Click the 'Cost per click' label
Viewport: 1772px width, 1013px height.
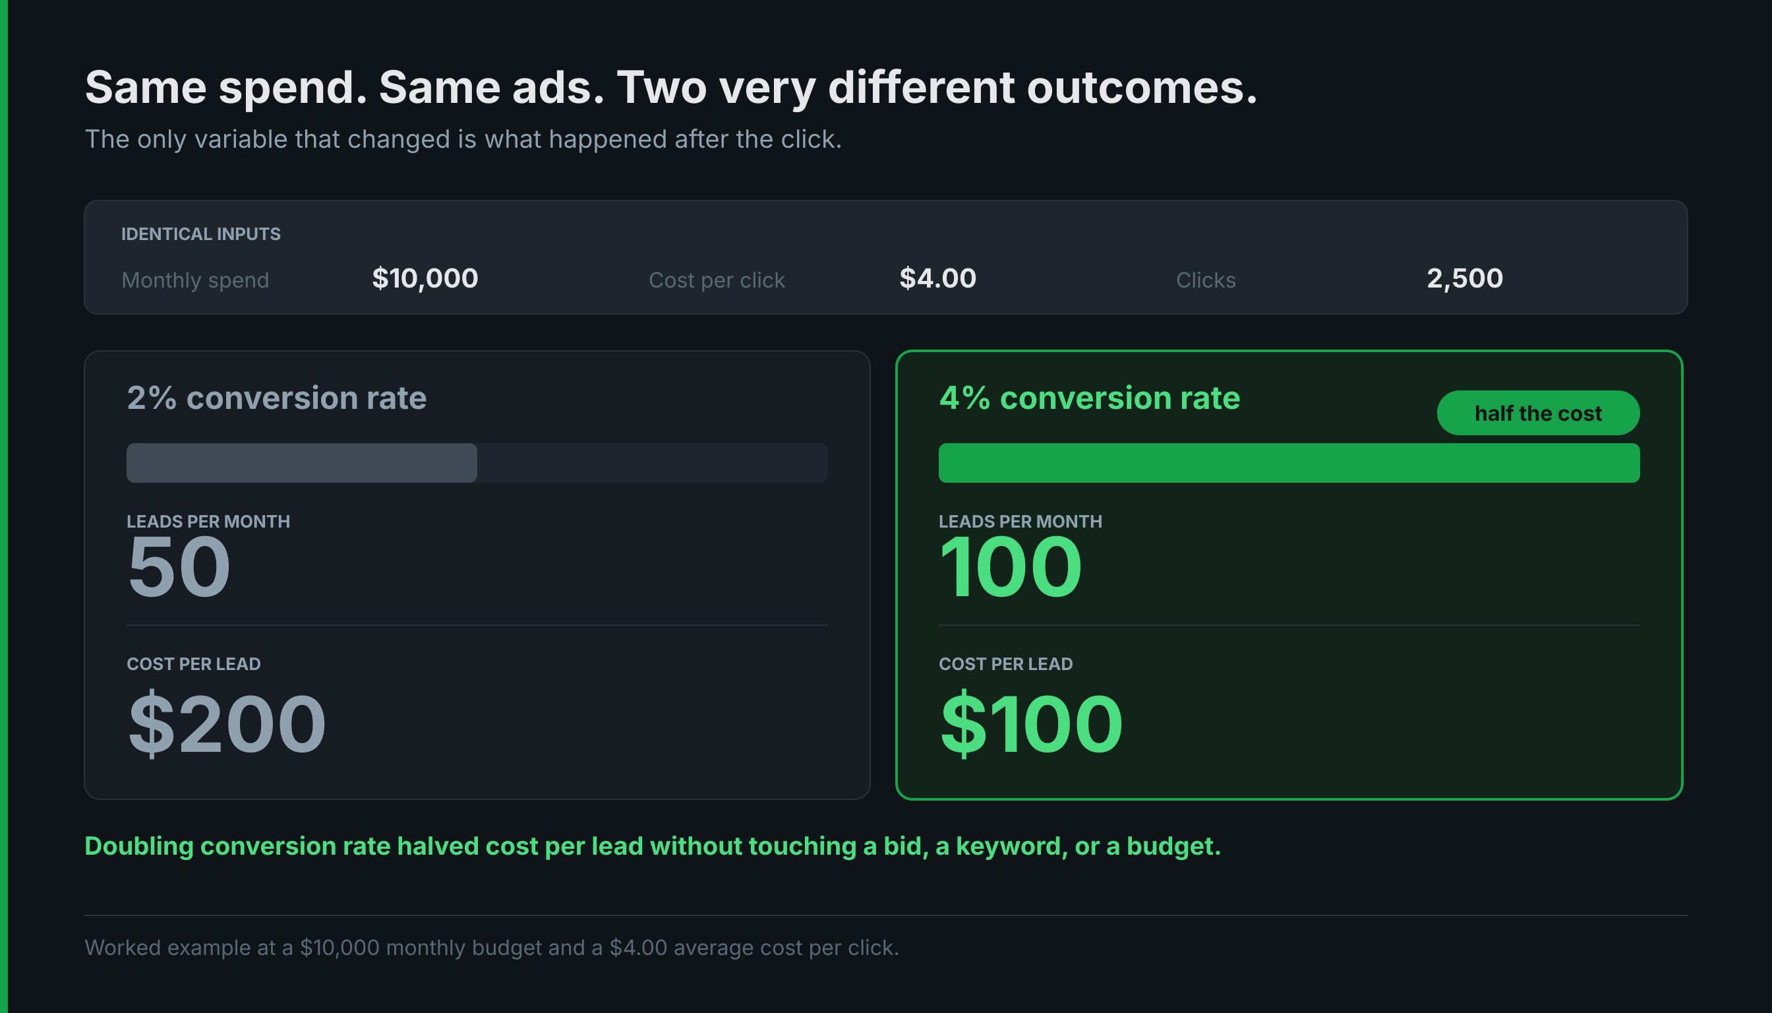[717, 280]
